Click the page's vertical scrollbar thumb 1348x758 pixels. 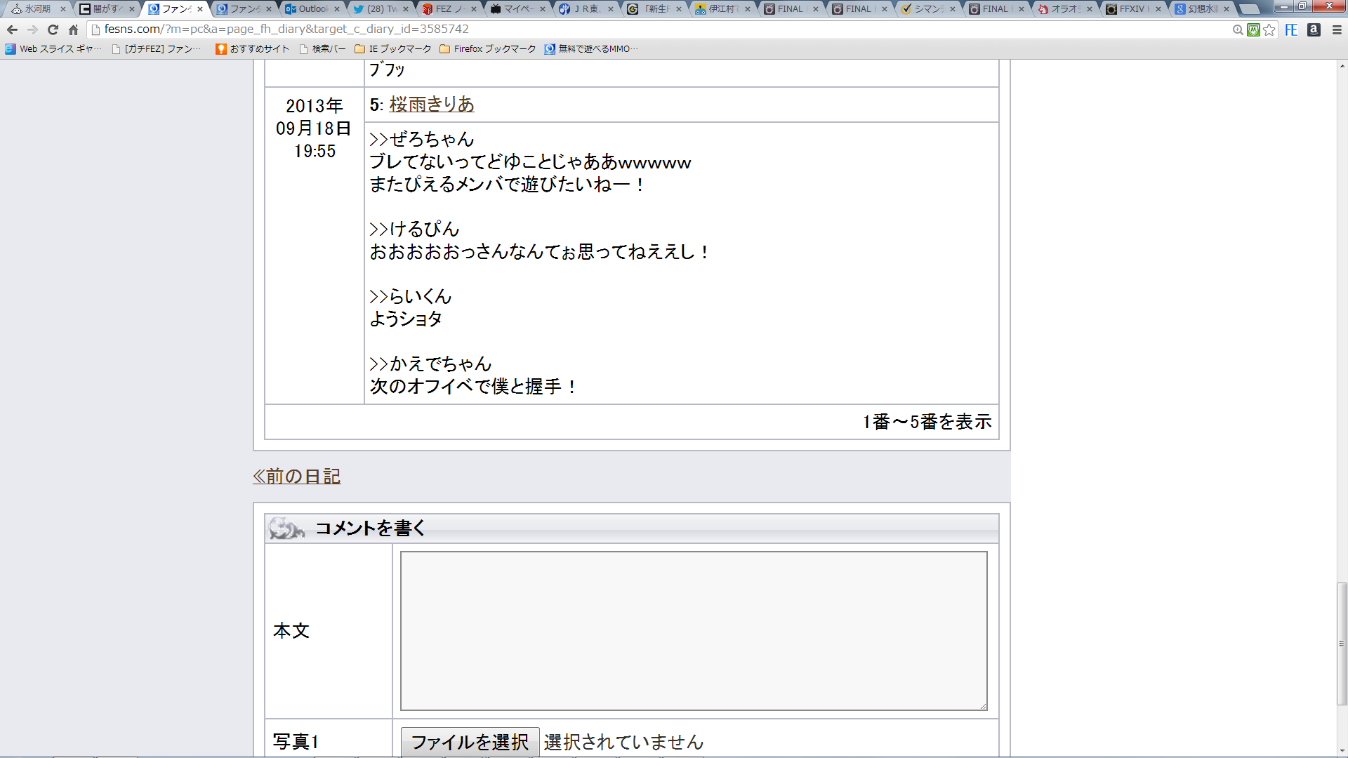(x=1342, y=642)
